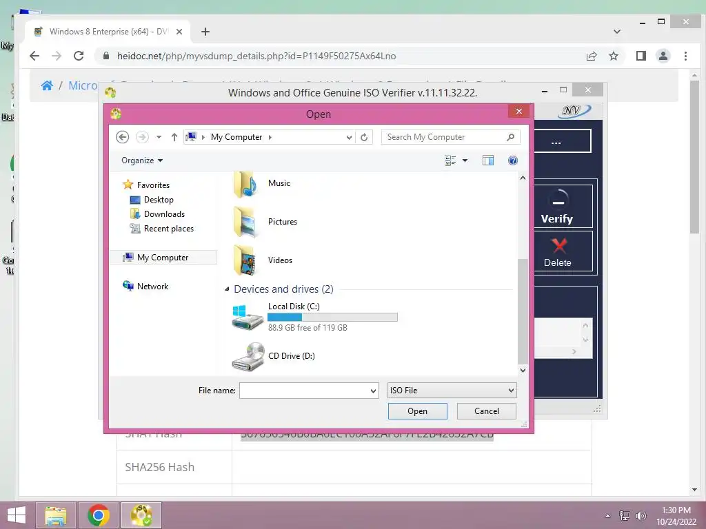The image size is (706, 529).
Task: Select the Windows 8 Enterprise tab
Action: coord(108,32)
